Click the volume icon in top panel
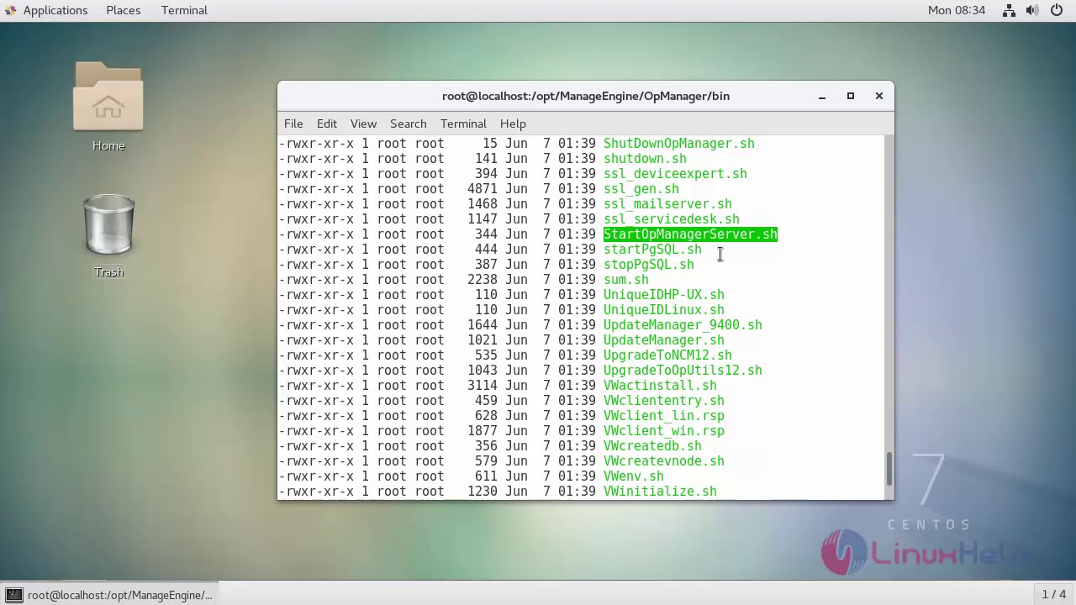The width and height of the screenshot is (1076, 605). click(x=1031, y=10)
